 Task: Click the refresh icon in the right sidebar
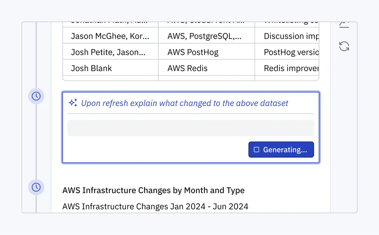[x=344, y=46]
